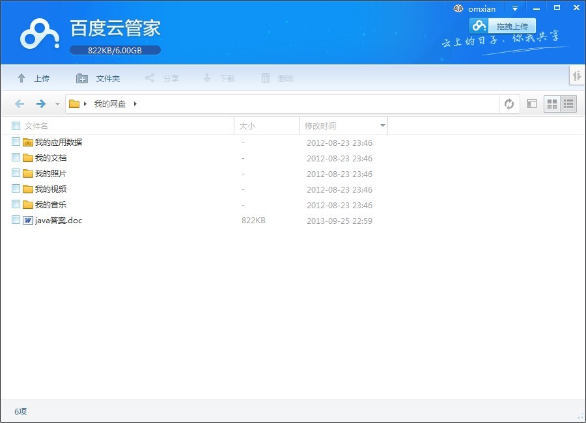Select the 我的照片 folder name
586x423 pixels.
(x=51, y=173)
